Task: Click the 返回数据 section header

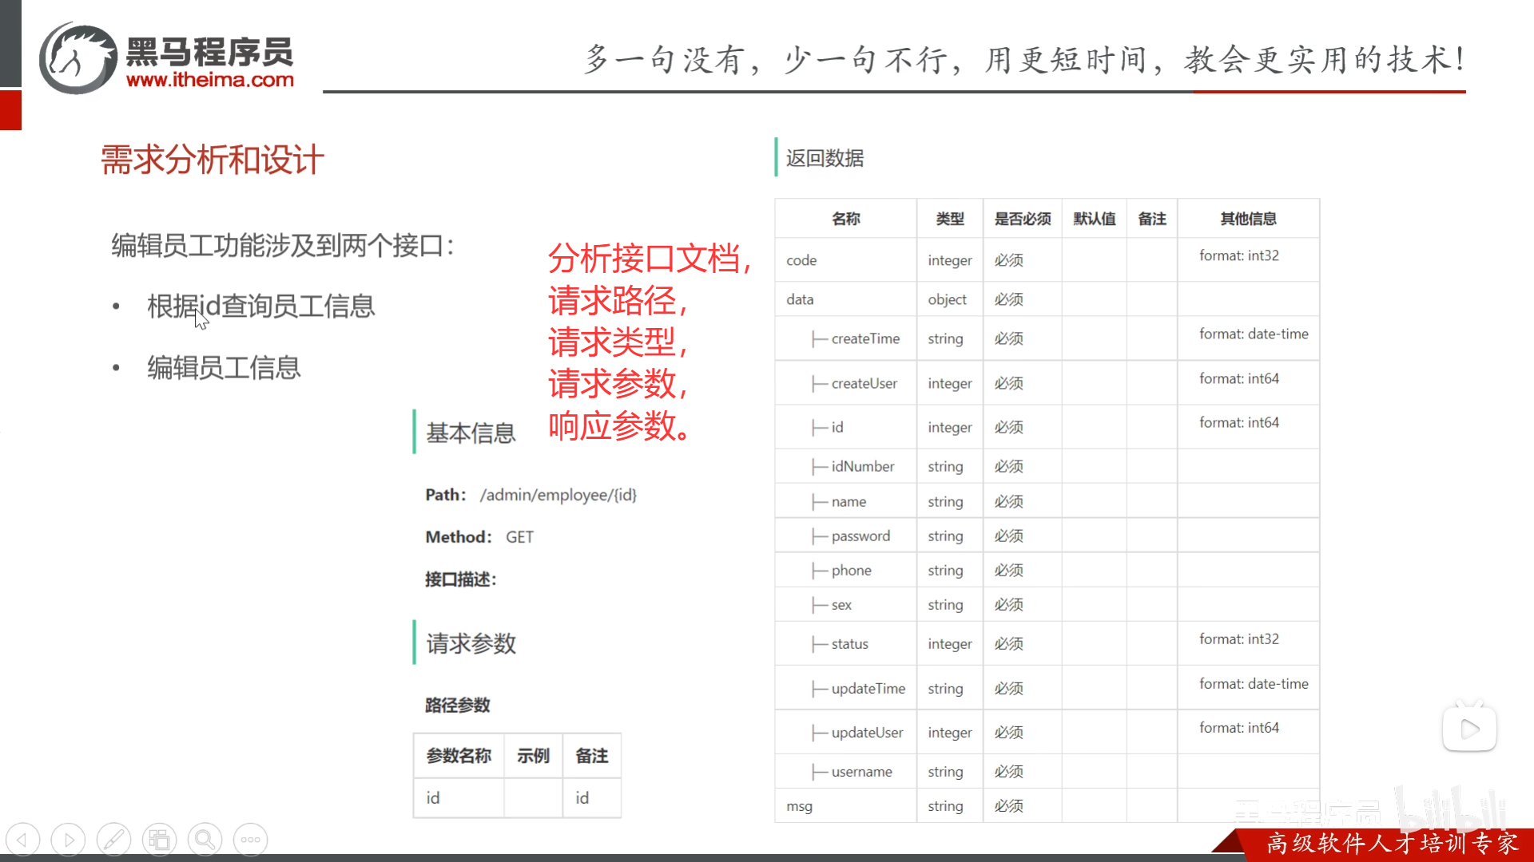Action: coord(825,158)
